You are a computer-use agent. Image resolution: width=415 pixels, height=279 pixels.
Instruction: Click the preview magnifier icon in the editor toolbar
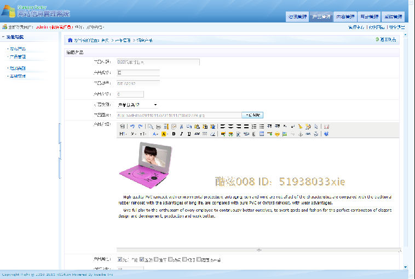pos(151,127)
